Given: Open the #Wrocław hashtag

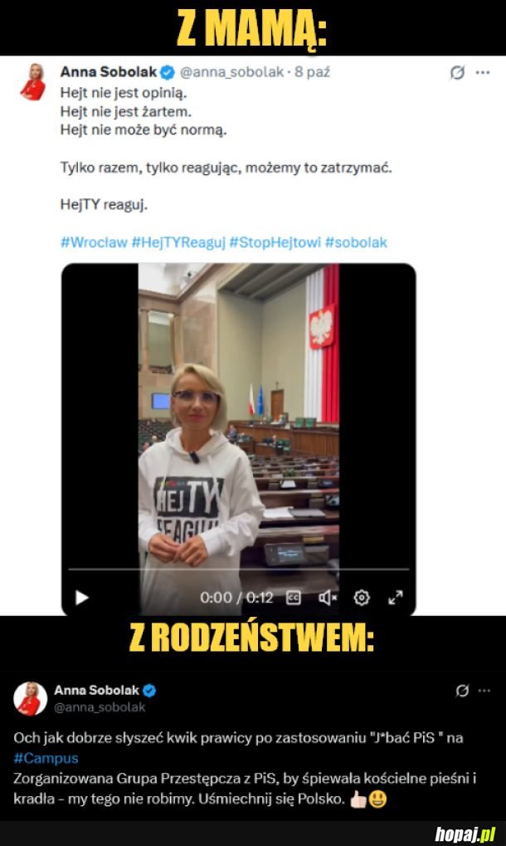Looking at the screenshot, I should click(94, 242).
